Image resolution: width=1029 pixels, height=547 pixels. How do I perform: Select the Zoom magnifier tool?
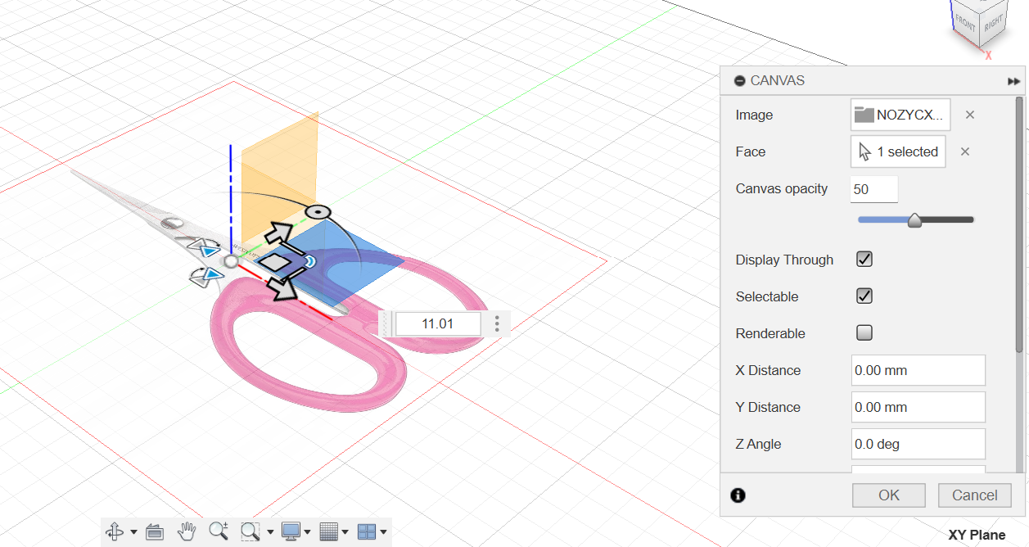tap(218, 531)
